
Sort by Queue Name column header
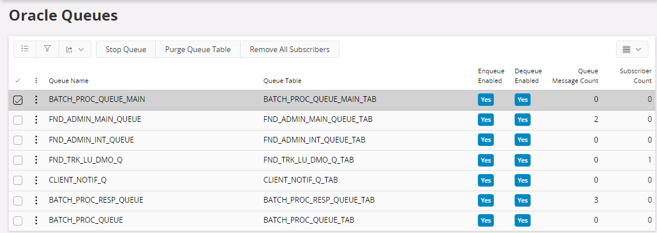click(68, 81)
